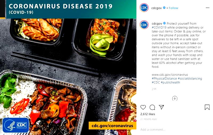Load more comments with the plus circle
The width and height of the screenshot is (213, 135).
[175, 98]
